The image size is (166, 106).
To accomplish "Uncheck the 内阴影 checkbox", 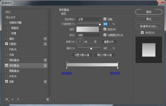I will (7, 44).
